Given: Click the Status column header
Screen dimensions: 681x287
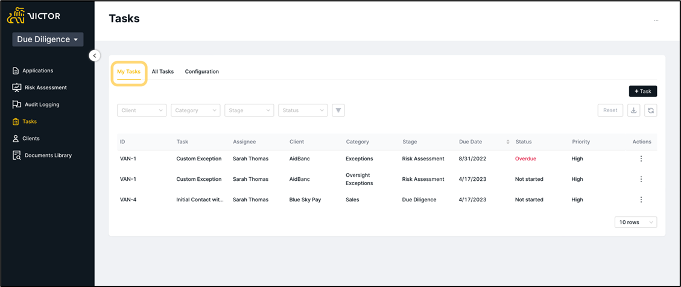Looking at the screenshot, I should [x=524, y=142].
